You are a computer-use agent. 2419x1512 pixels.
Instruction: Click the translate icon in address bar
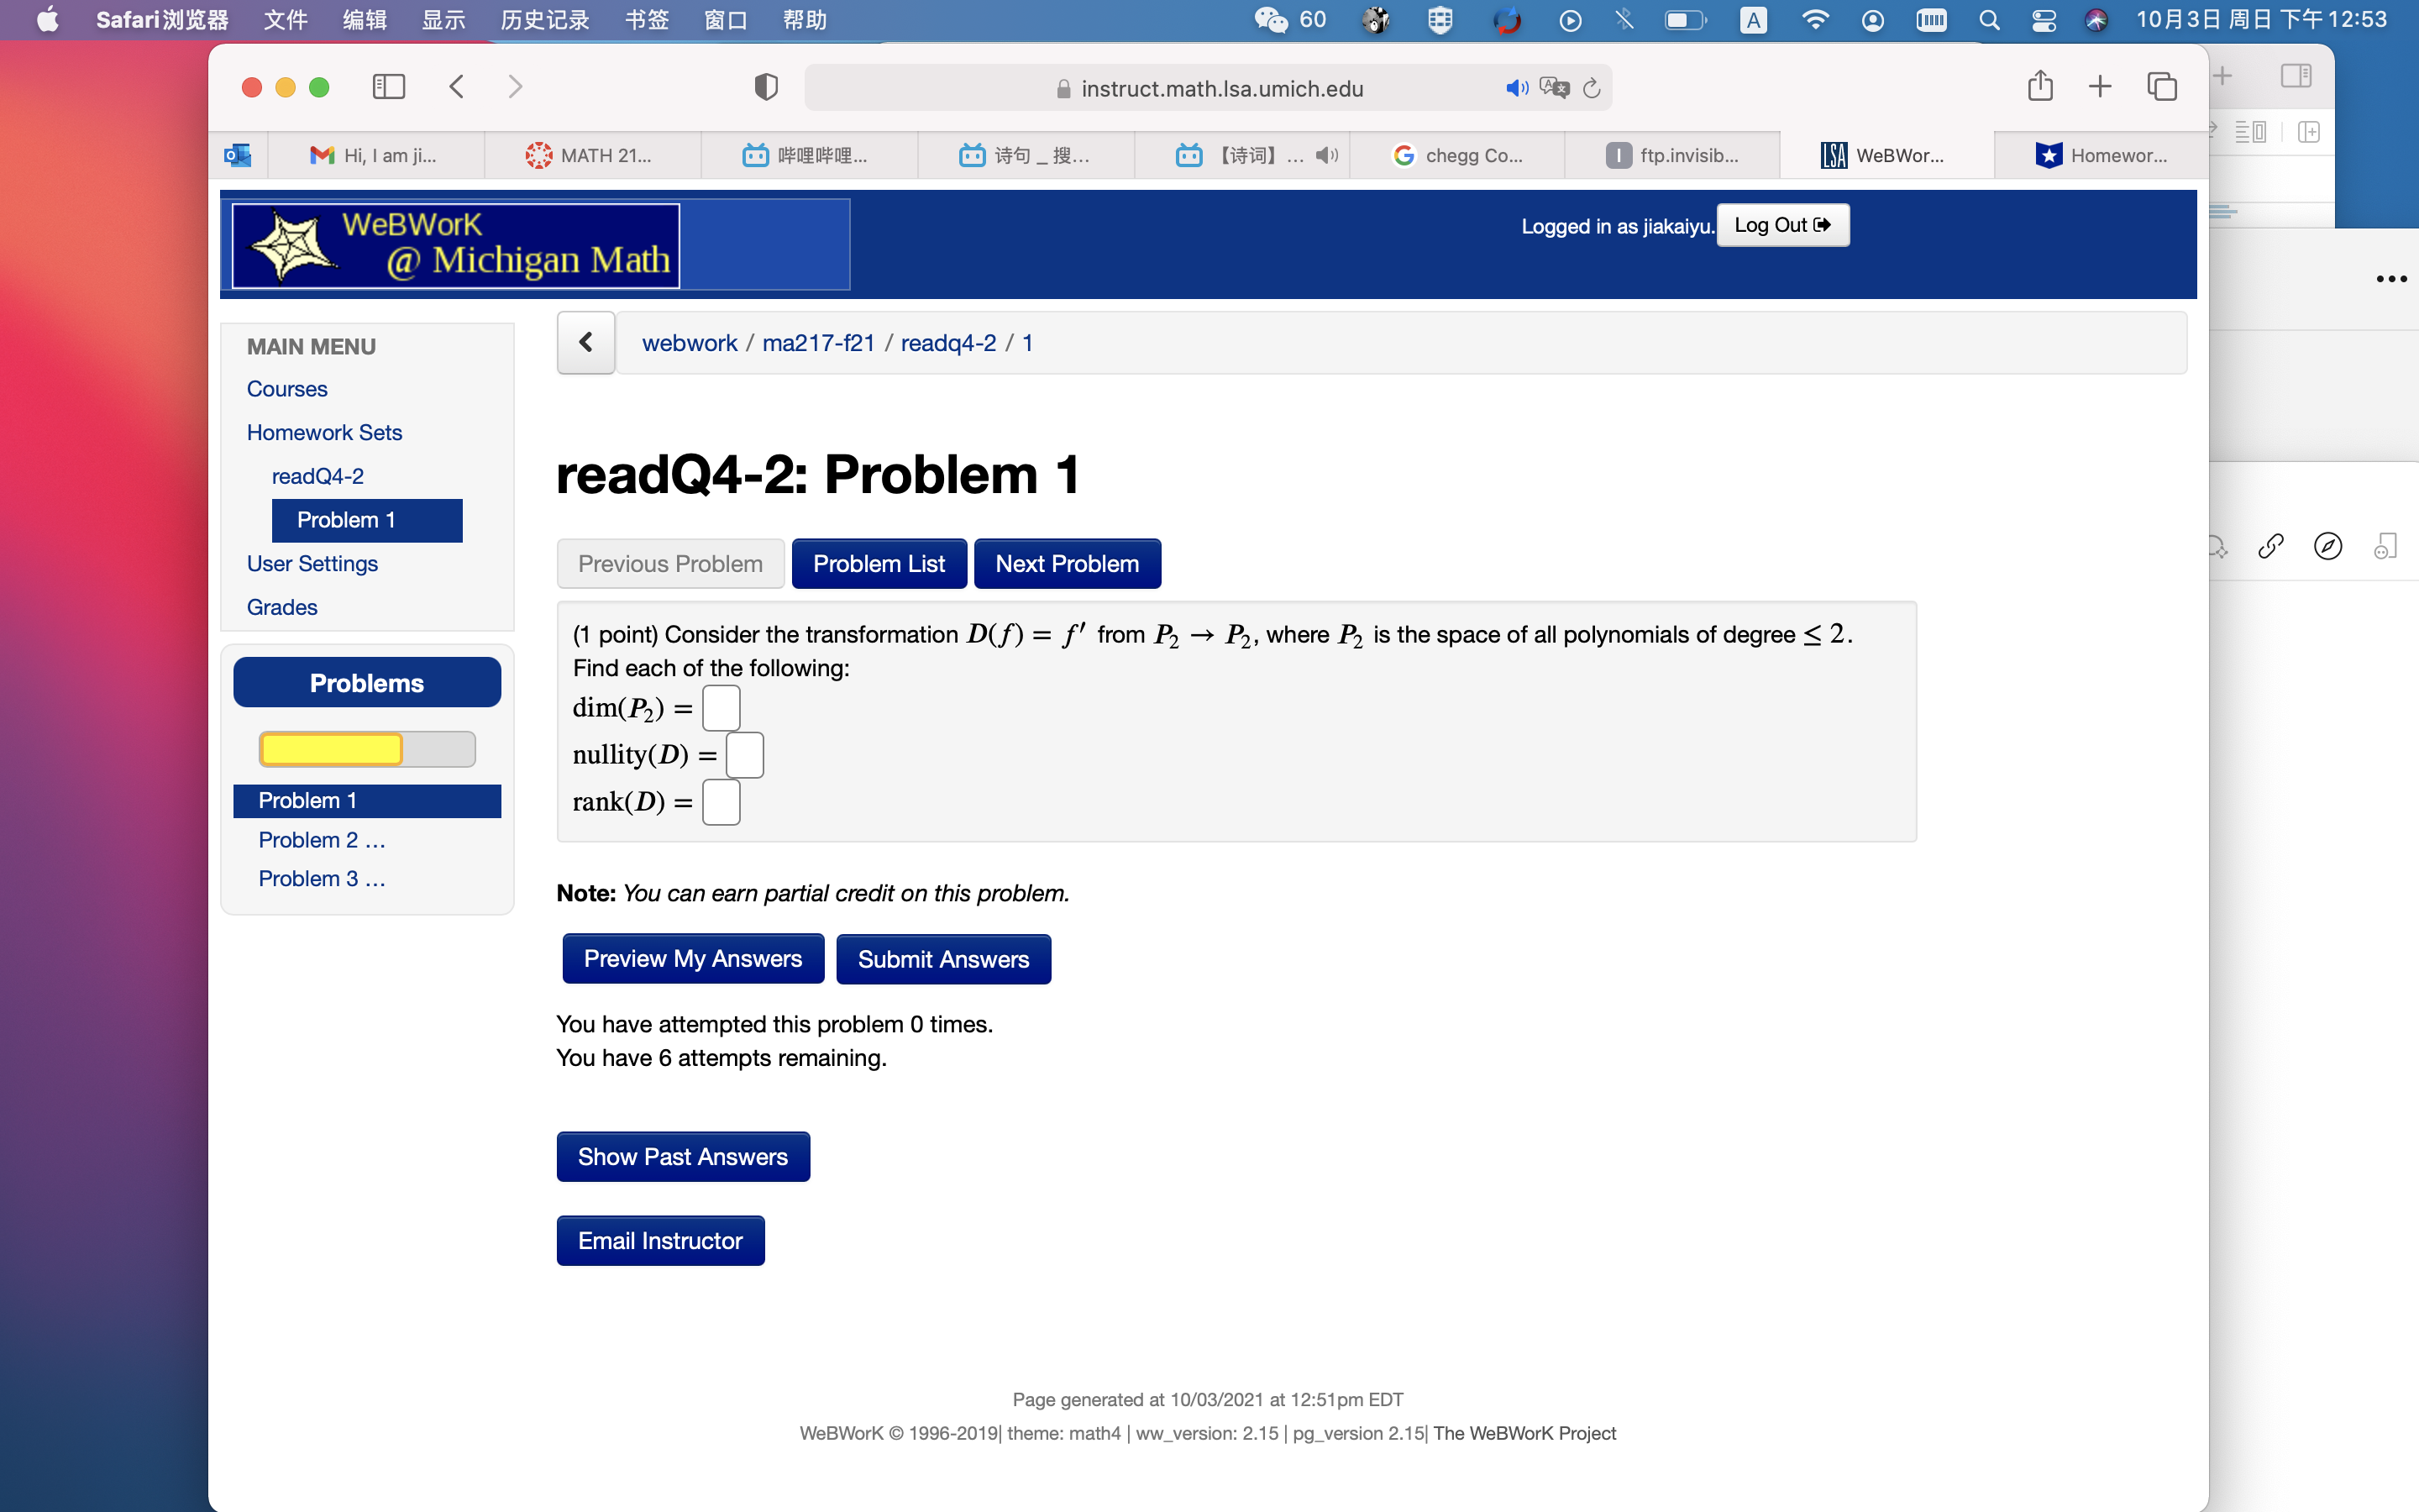1555,88
